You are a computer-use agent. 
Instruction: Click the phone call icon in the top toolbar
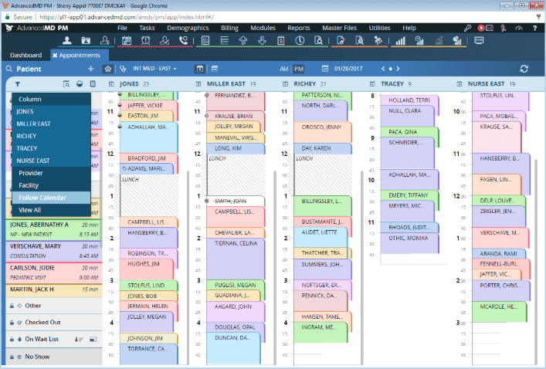[x=183, y=40]
